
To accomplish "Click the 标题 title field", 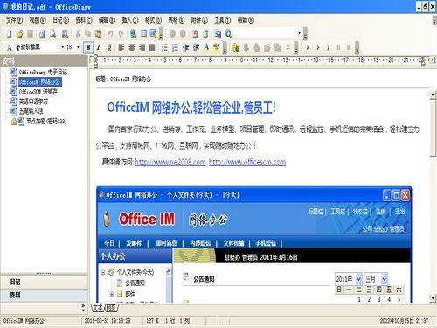I will click(130, 79).
